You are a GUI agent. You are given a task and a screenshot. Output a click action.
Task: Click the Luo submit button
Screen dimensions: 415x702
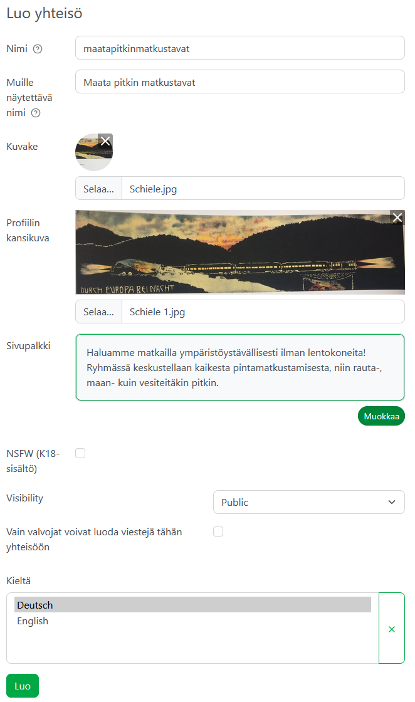(x=23, y=686)
